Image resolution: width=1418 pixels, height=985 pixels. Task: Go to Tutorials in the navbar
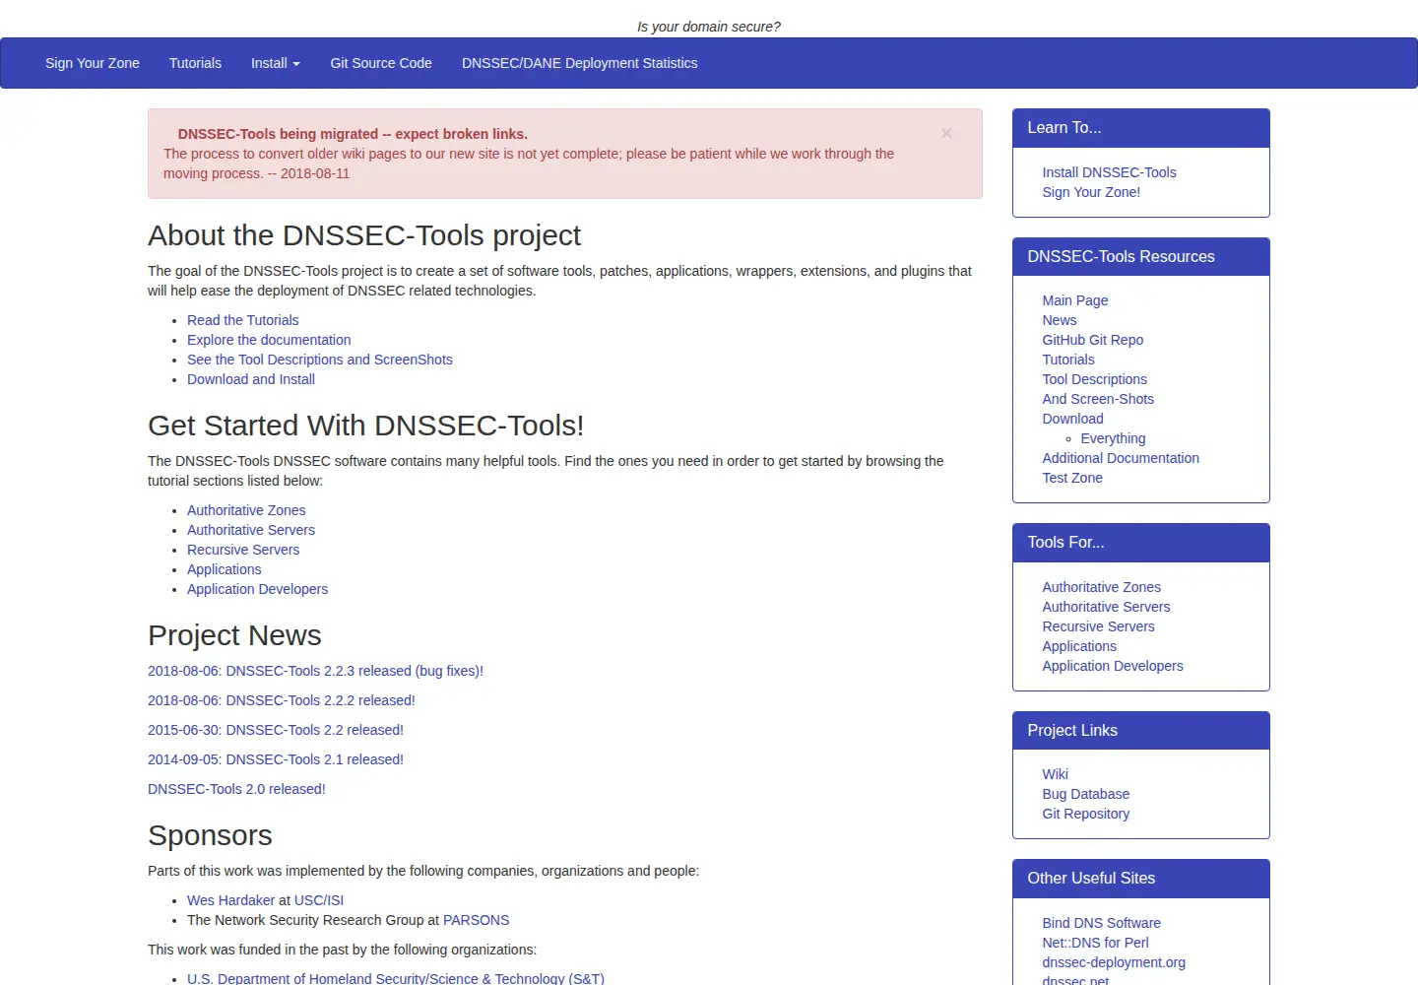pos(195,63)
